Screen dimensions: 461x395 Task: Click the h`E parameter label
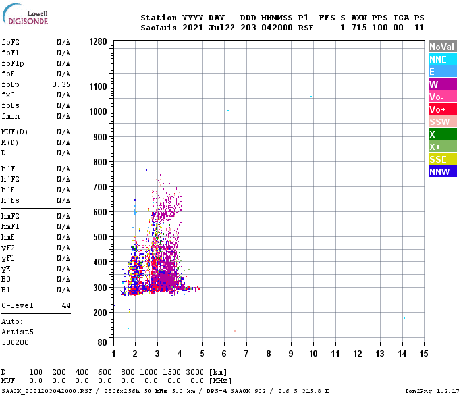click(8, 190)
